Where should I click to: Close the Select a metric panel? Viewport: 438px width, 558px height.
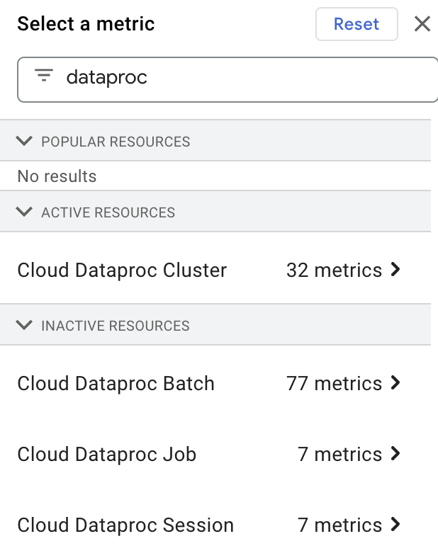422,24
